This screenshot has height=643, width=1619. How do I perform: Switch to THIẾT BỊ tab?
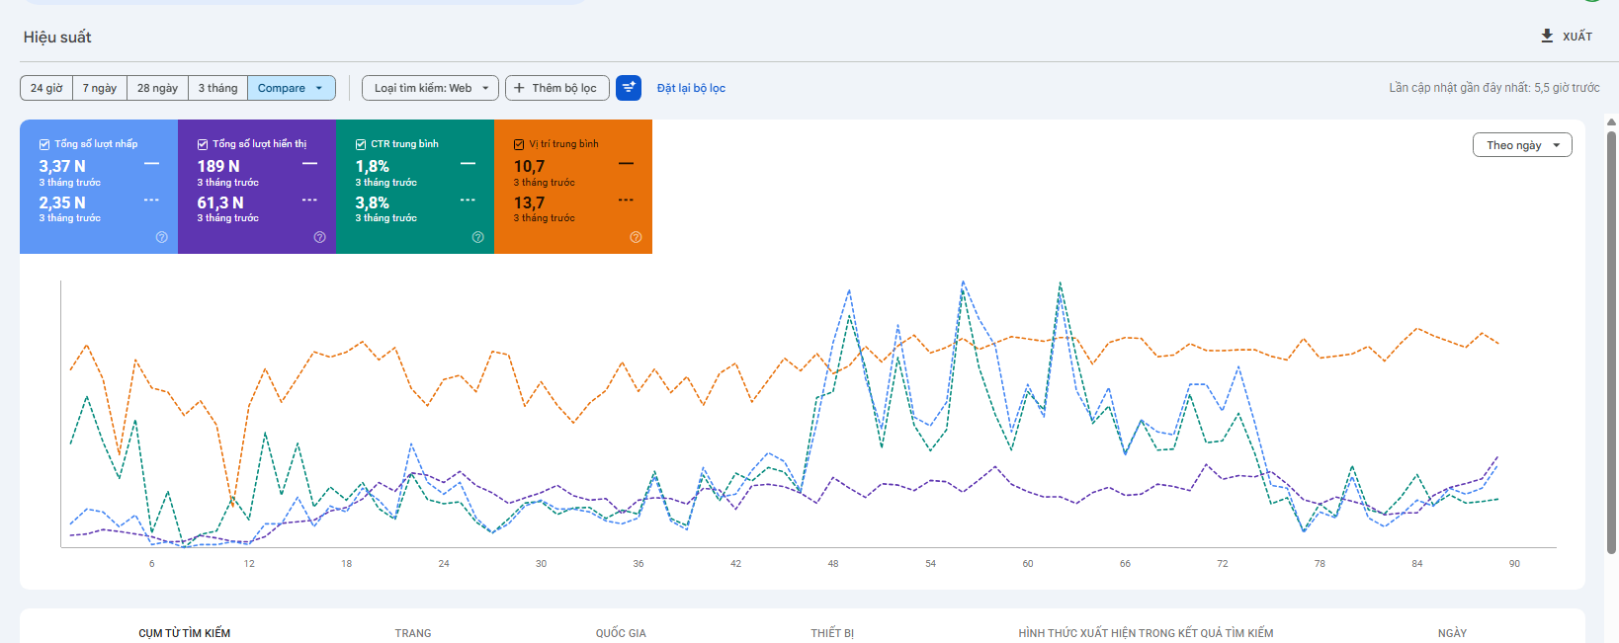pyautogui.click(x=832, y=633)
